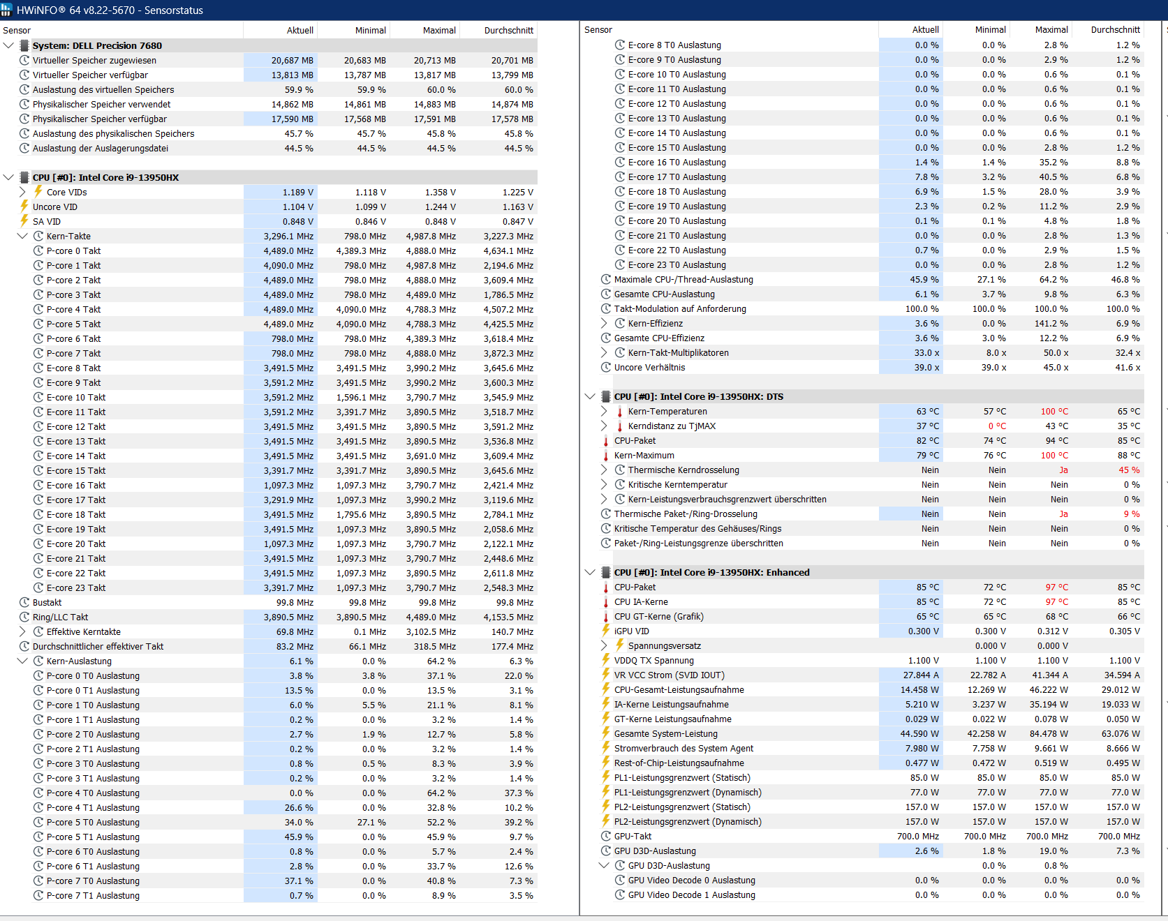Select the value 20,687 MB
Image resolution: width=1168 pixels, height=921 pixels.
point(293,61)
